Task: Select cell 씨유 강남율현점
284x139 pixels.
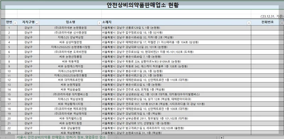Action: click(70, 128)
